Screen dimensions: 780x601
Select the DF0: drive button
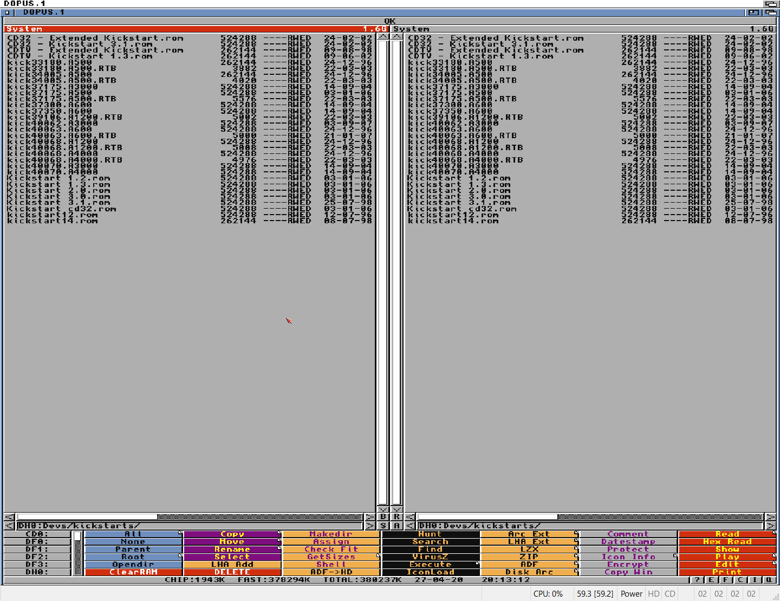(x=37, y=541)
